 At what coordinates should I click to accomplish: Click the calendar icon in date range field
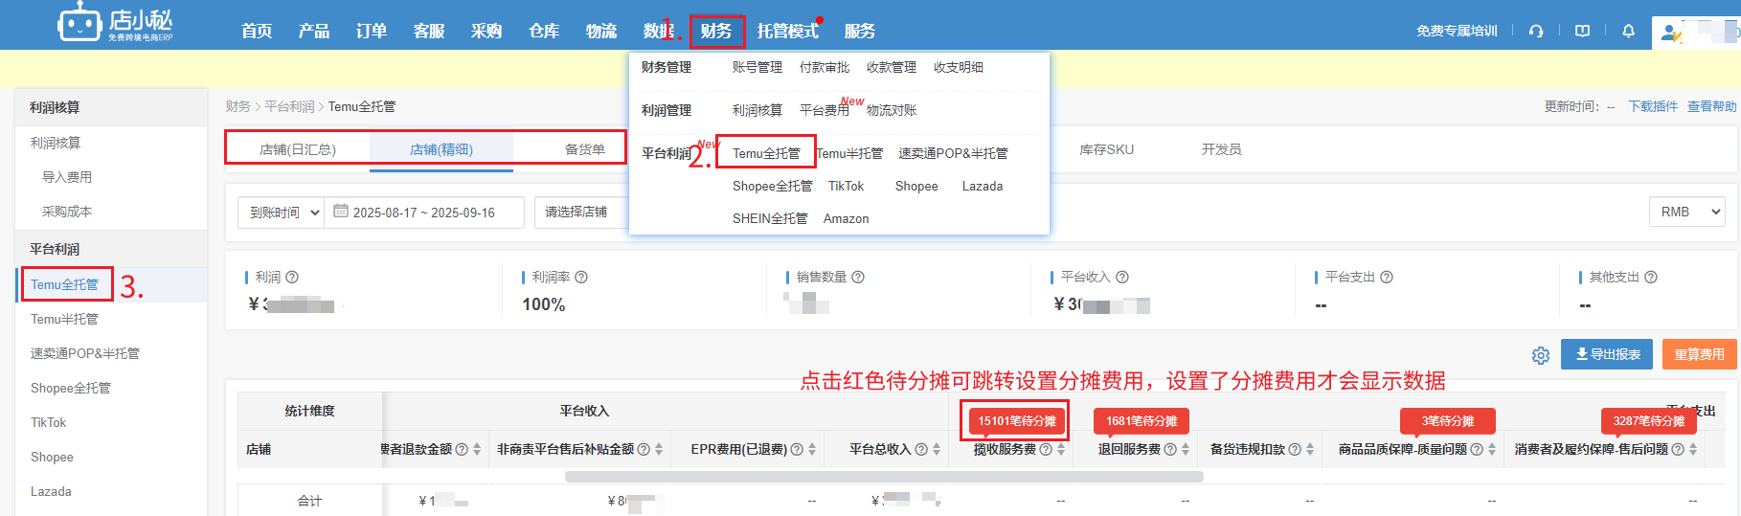pyautogui.click(x=341, y=212)
